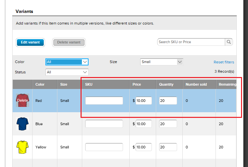Viewport: 248px width, 167px height.
Task: Click the Color column header
Action: coord(40,84)
